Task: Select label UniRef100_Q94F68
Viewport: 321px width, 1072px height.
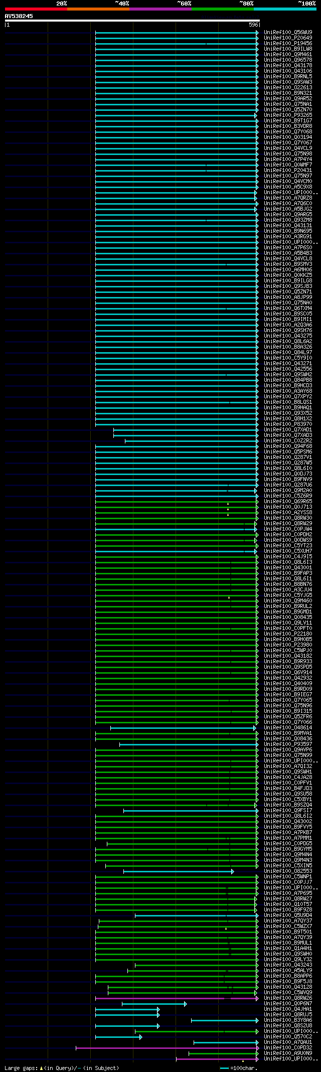Action: (x=288, y=446)
